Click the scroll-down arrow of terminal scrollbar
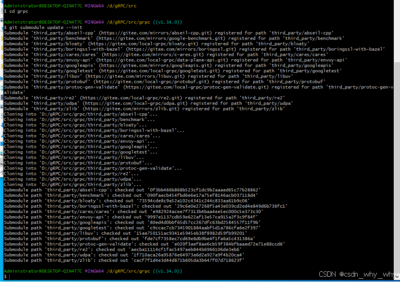Viewport: 400px width, 282px height. click(397, 276)
